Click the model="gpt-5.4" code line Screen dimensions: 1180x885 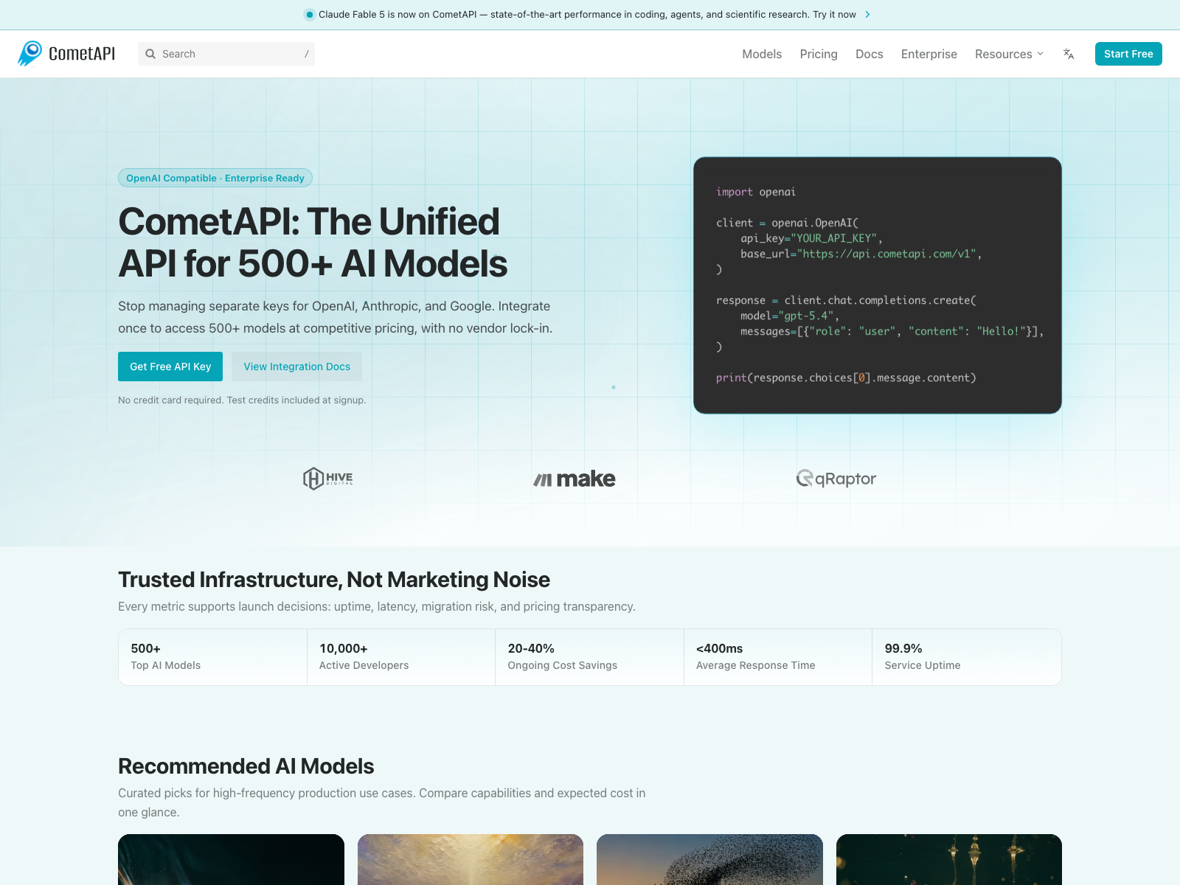790,316
